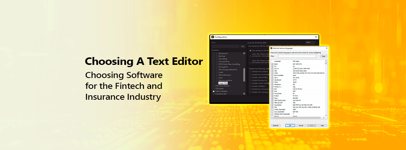Select Backup in the Navigate tree
406x150 pixels.
222,56
